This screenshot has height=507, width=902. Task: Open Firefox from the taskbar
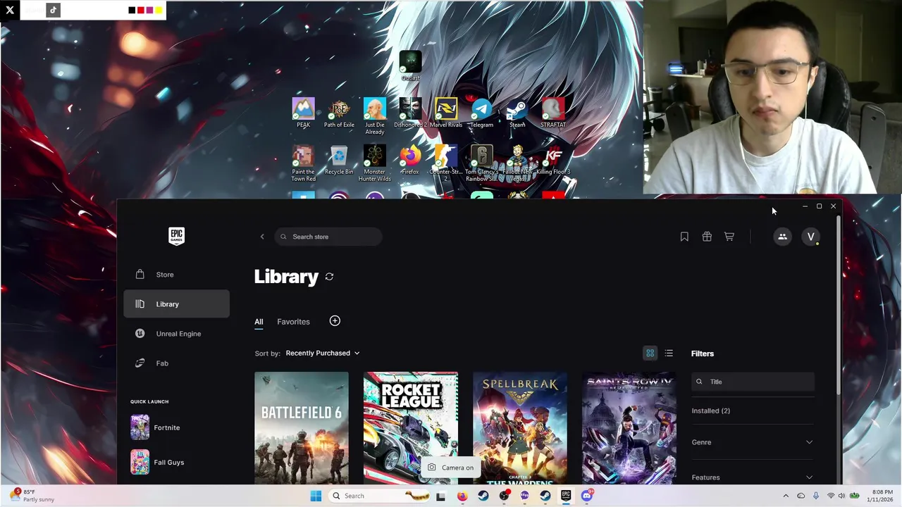pos(462,496)
